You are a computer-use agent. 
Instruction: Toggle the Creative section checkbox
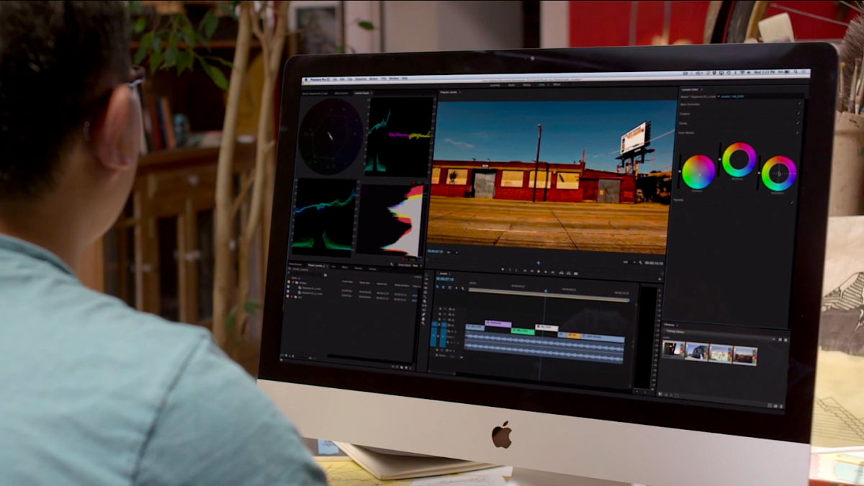(x=798, y=113)
